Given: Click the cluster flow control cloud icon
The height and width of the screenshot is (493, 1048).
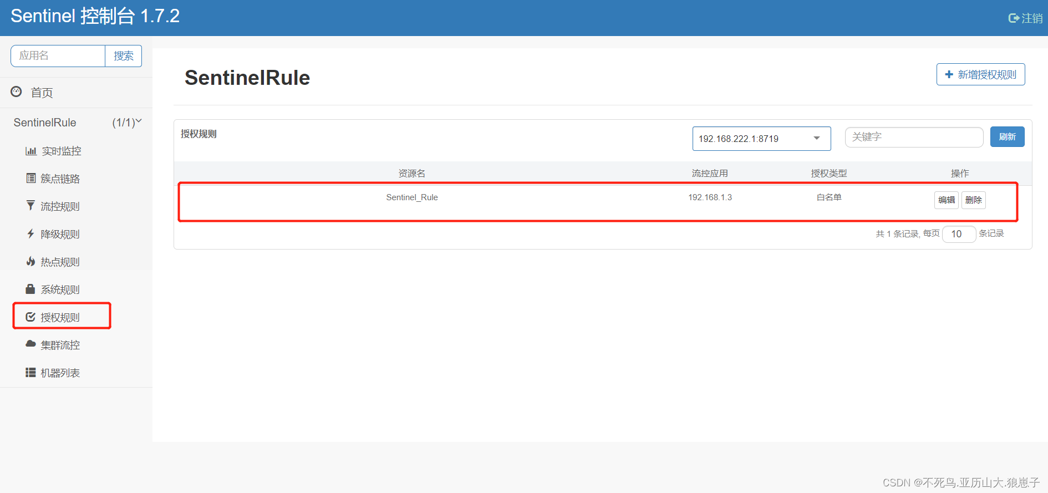Looking at the screenshot, I should 30,344.
